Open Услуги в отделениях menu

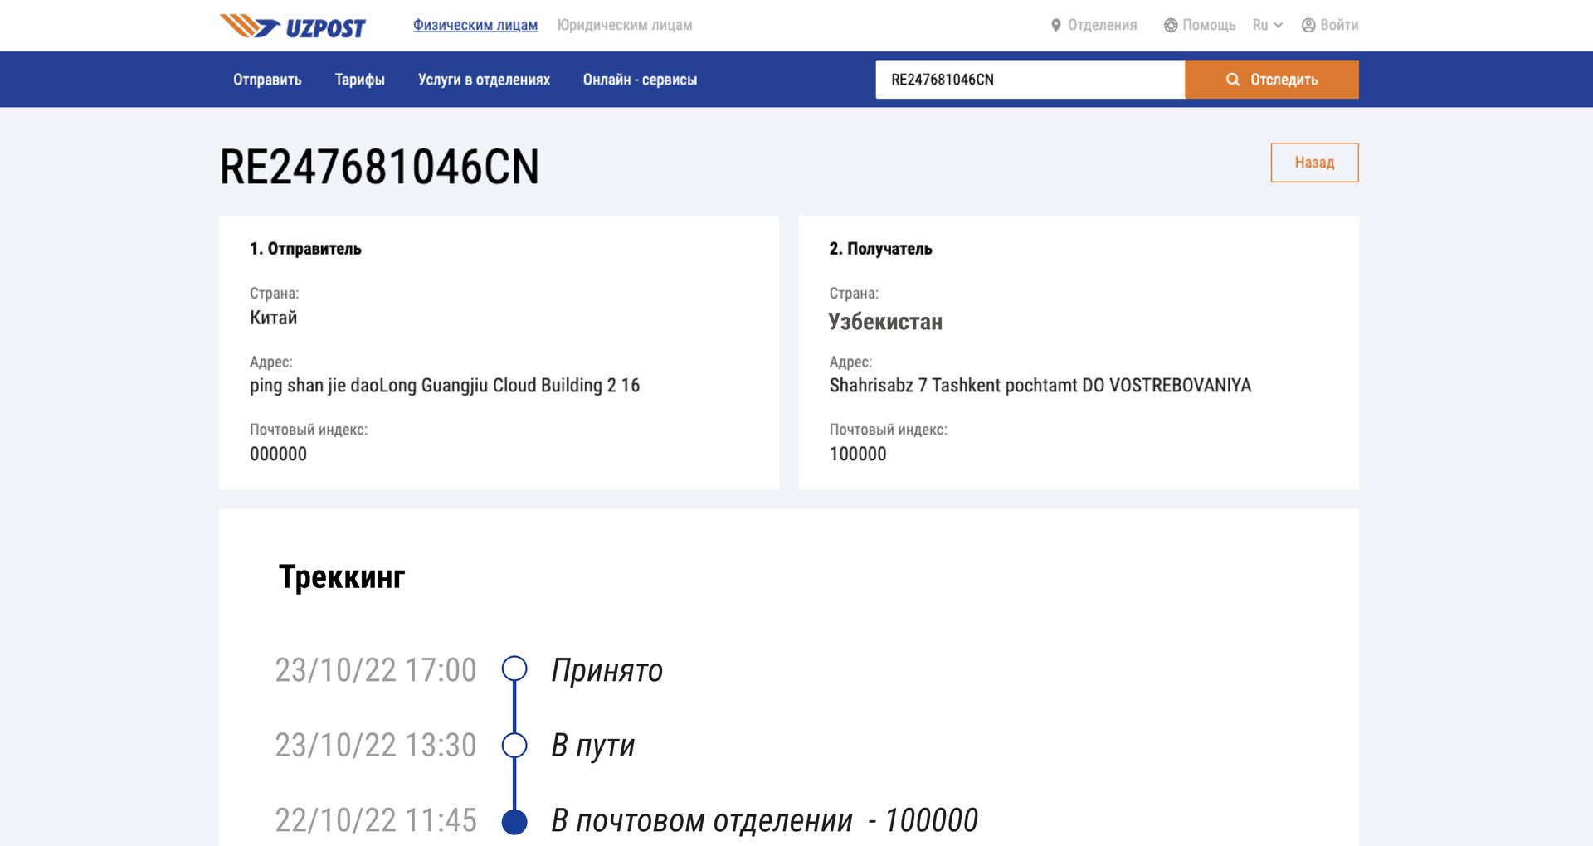(484, 80)
